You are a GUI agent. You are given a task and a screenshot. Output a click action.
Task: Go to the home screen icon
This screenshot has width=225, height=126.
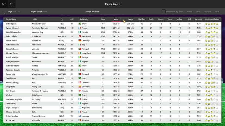4,4
